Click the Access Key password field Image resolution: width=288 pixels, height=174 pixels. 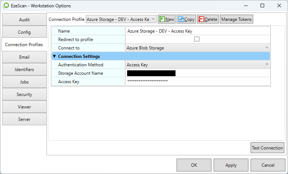197,82
